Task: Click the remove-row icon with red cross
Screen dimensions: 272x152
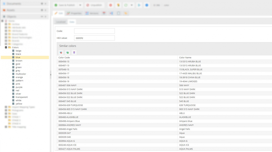Action: click(61, 53)
